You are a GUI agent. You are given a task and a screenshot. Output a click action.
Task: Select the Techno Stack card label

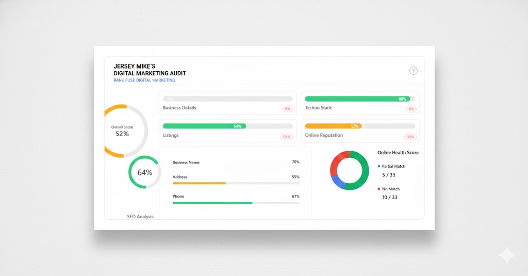pyautogui.click(x=318, y=108)
